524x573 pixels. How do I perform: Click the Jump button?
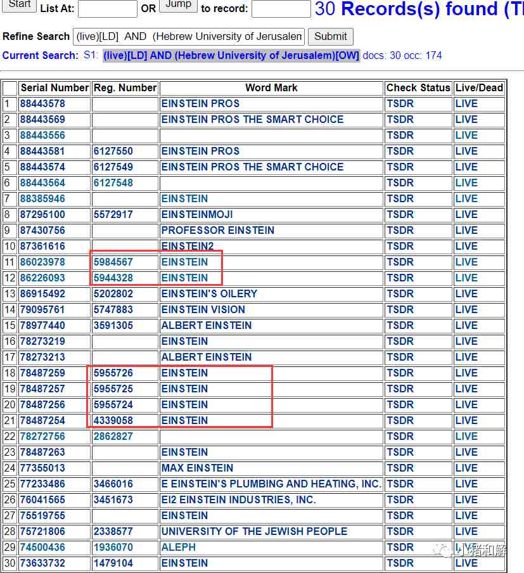[179, 5]
